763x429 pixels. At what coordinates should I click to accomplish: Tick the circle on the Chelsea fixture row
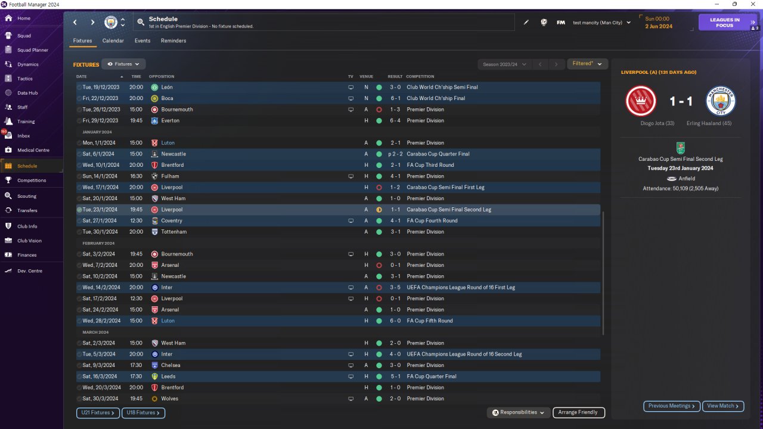pos(79,365)
